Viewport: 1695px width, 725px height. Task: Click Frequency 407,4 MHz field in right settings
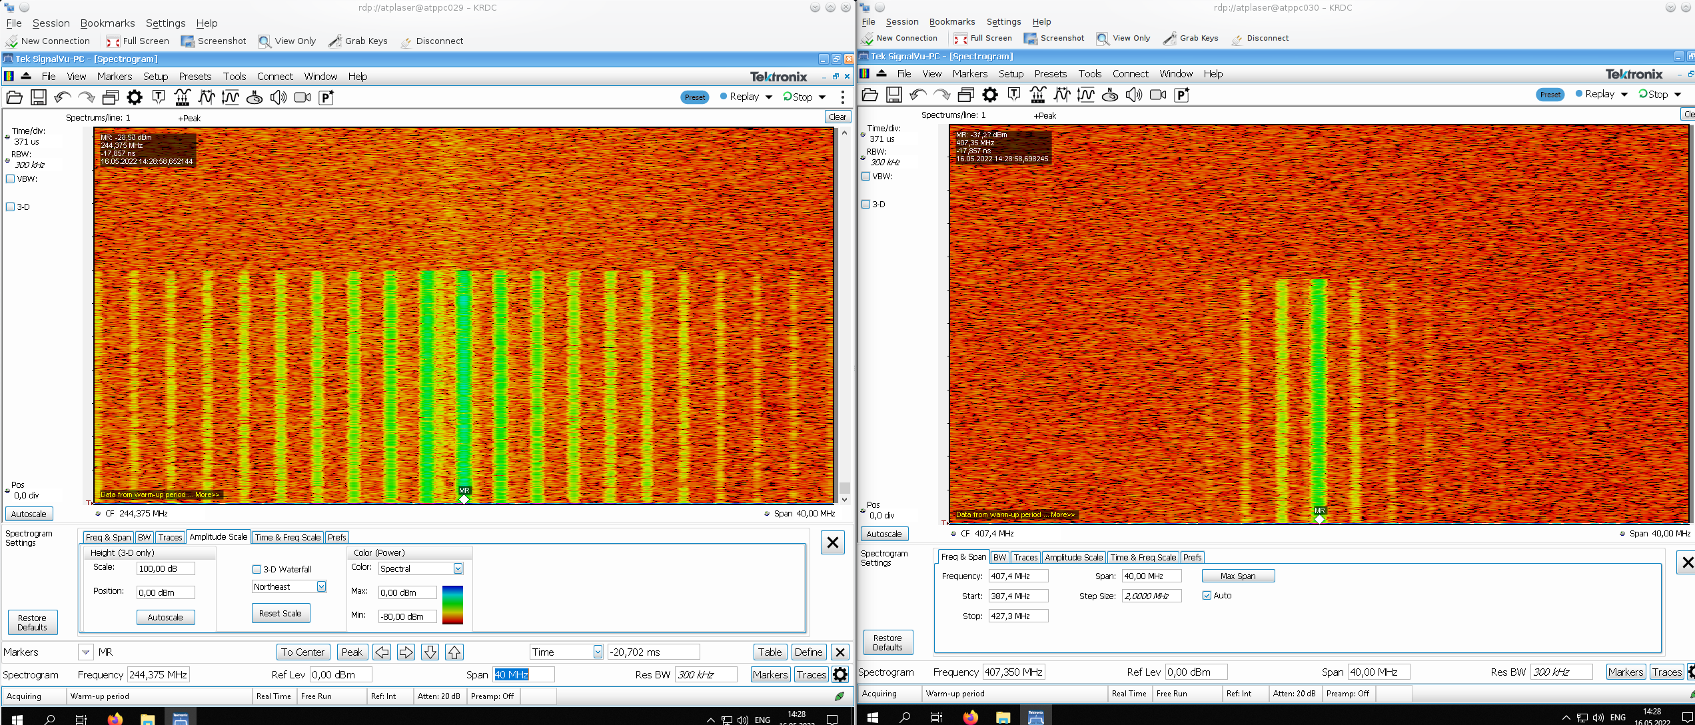(x=1018, y=576)
